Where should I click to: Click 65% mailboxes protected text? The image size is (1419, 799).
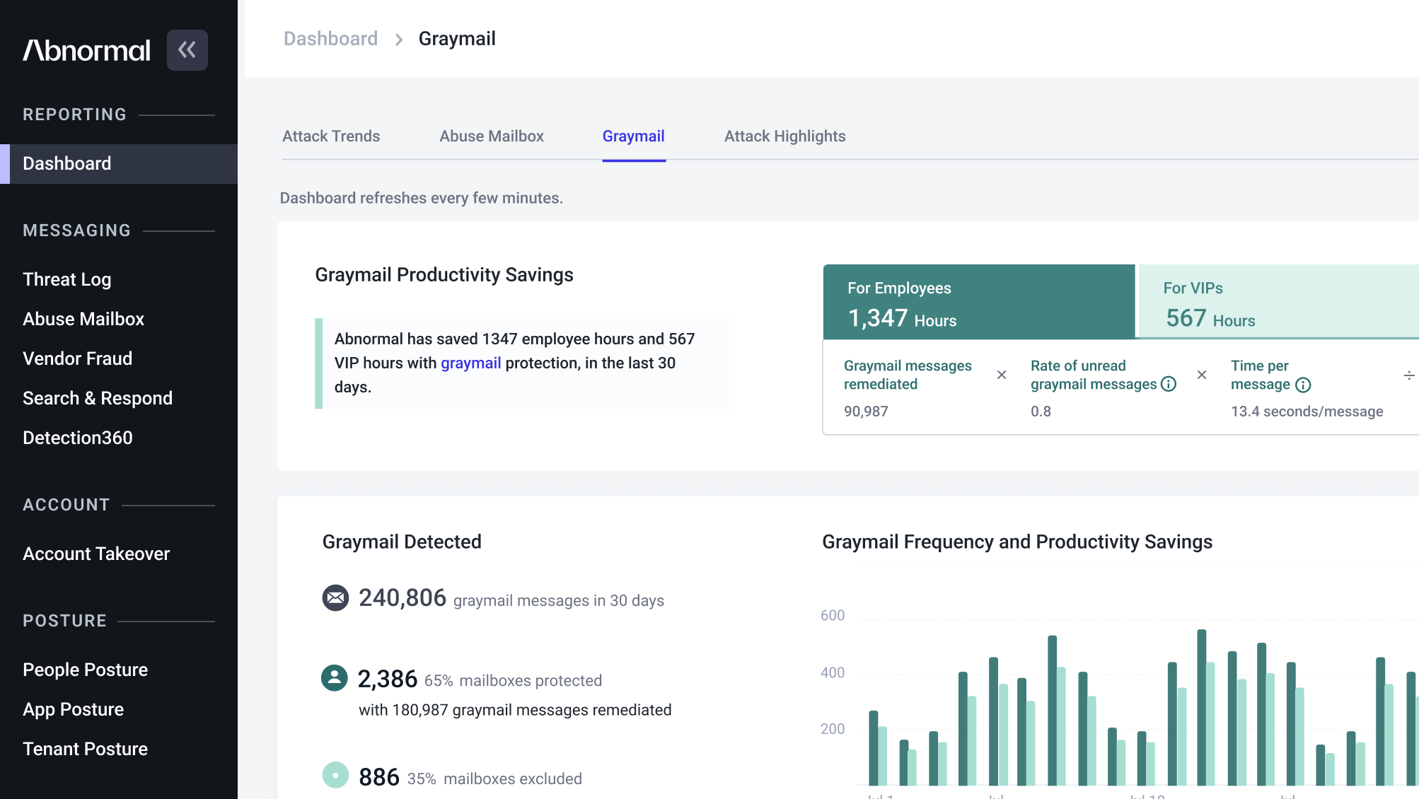(514, 681)
